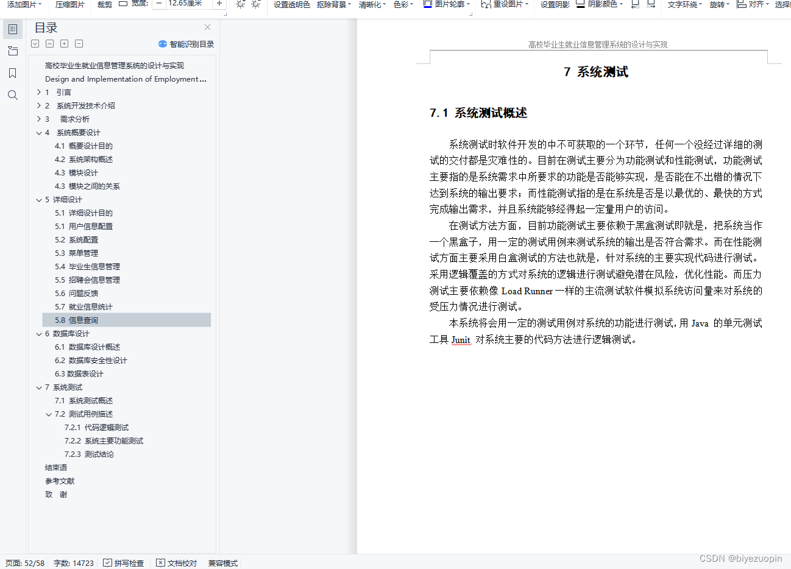The height and width of the screenshot is (569, 791).
Task: Collapse chapter 5 详细设计
Action: tap(39, 199)
